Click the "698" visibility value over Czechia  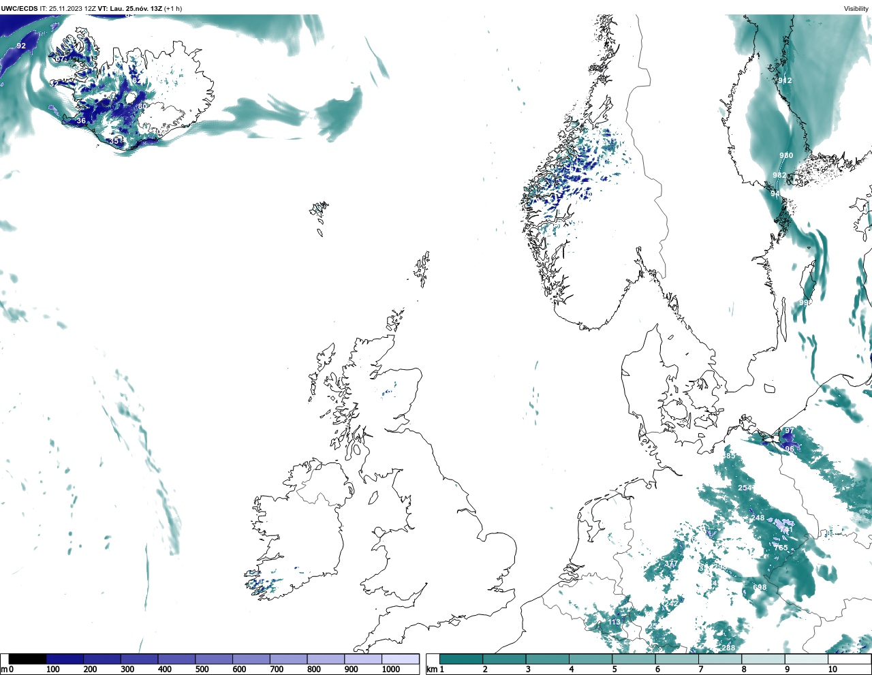760,587
